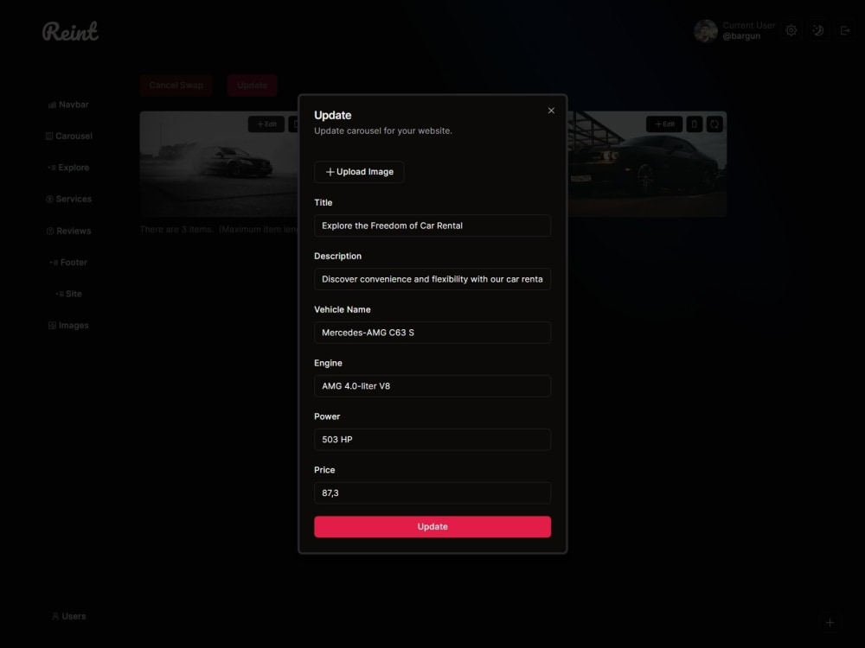Log out using the exit icon
Screen dimensions: 865x648
[844, 30]
